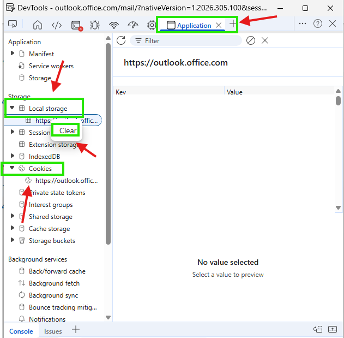Maximize the DevTools window
Image resolution: width=344 pixels, height=338 pixels.
(305, 8)
